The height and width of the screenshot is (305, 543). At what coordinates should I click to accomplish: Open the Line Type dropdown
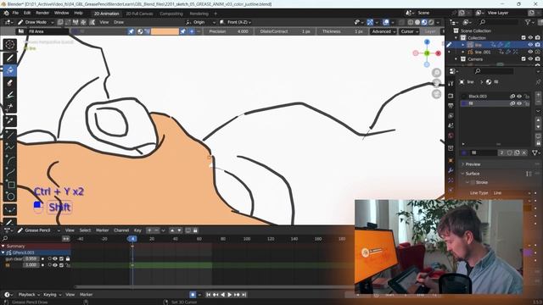click(x=512, y=193)
